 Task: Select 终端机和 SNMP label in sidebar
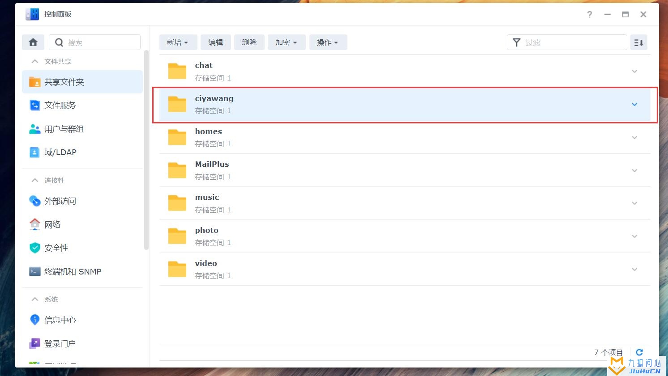coord(73,271)
